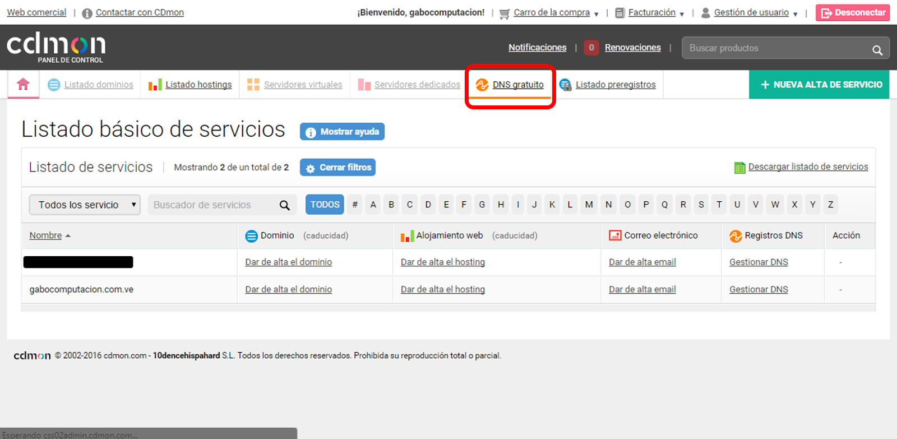
Task: Click the Cerrar filtros button
Action: click(337, 168)
